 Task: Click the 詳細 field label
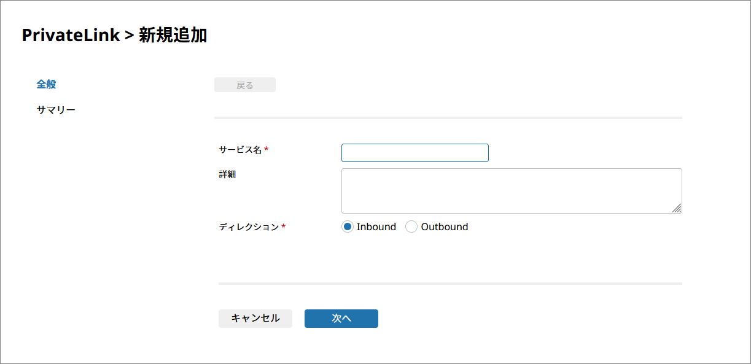pos(227,174)
